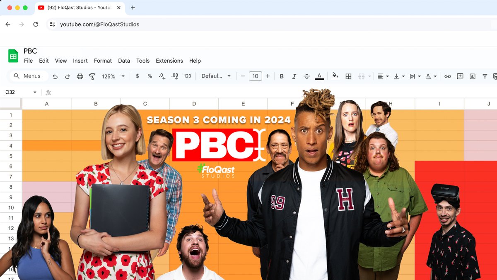Click the Print icon
497x280 pixels.
pyautogui.click(x=80, y=76)
